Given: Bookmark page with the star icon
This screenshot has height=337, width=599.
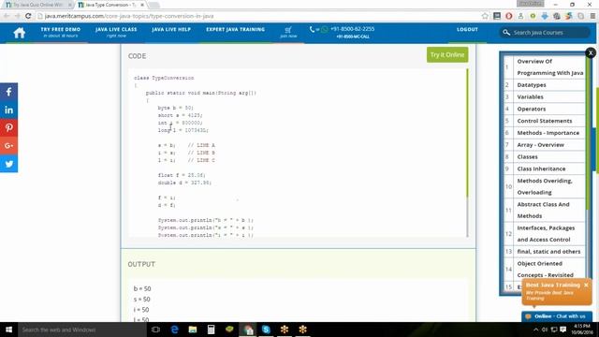Looking at the screenshot, I should 485,16.
